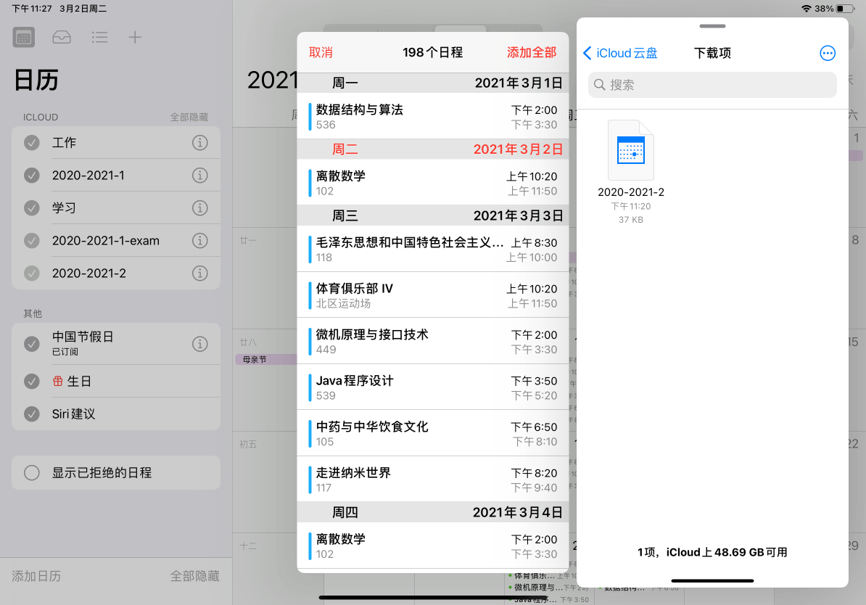Open the calendar inbox icon
The width and height of the screenshot is (866, 605).
[x=62, y=37]
